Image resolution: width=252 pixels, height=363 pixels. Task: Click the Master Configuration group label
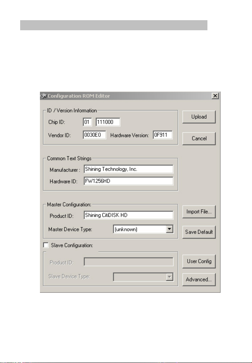pos(69,205)
